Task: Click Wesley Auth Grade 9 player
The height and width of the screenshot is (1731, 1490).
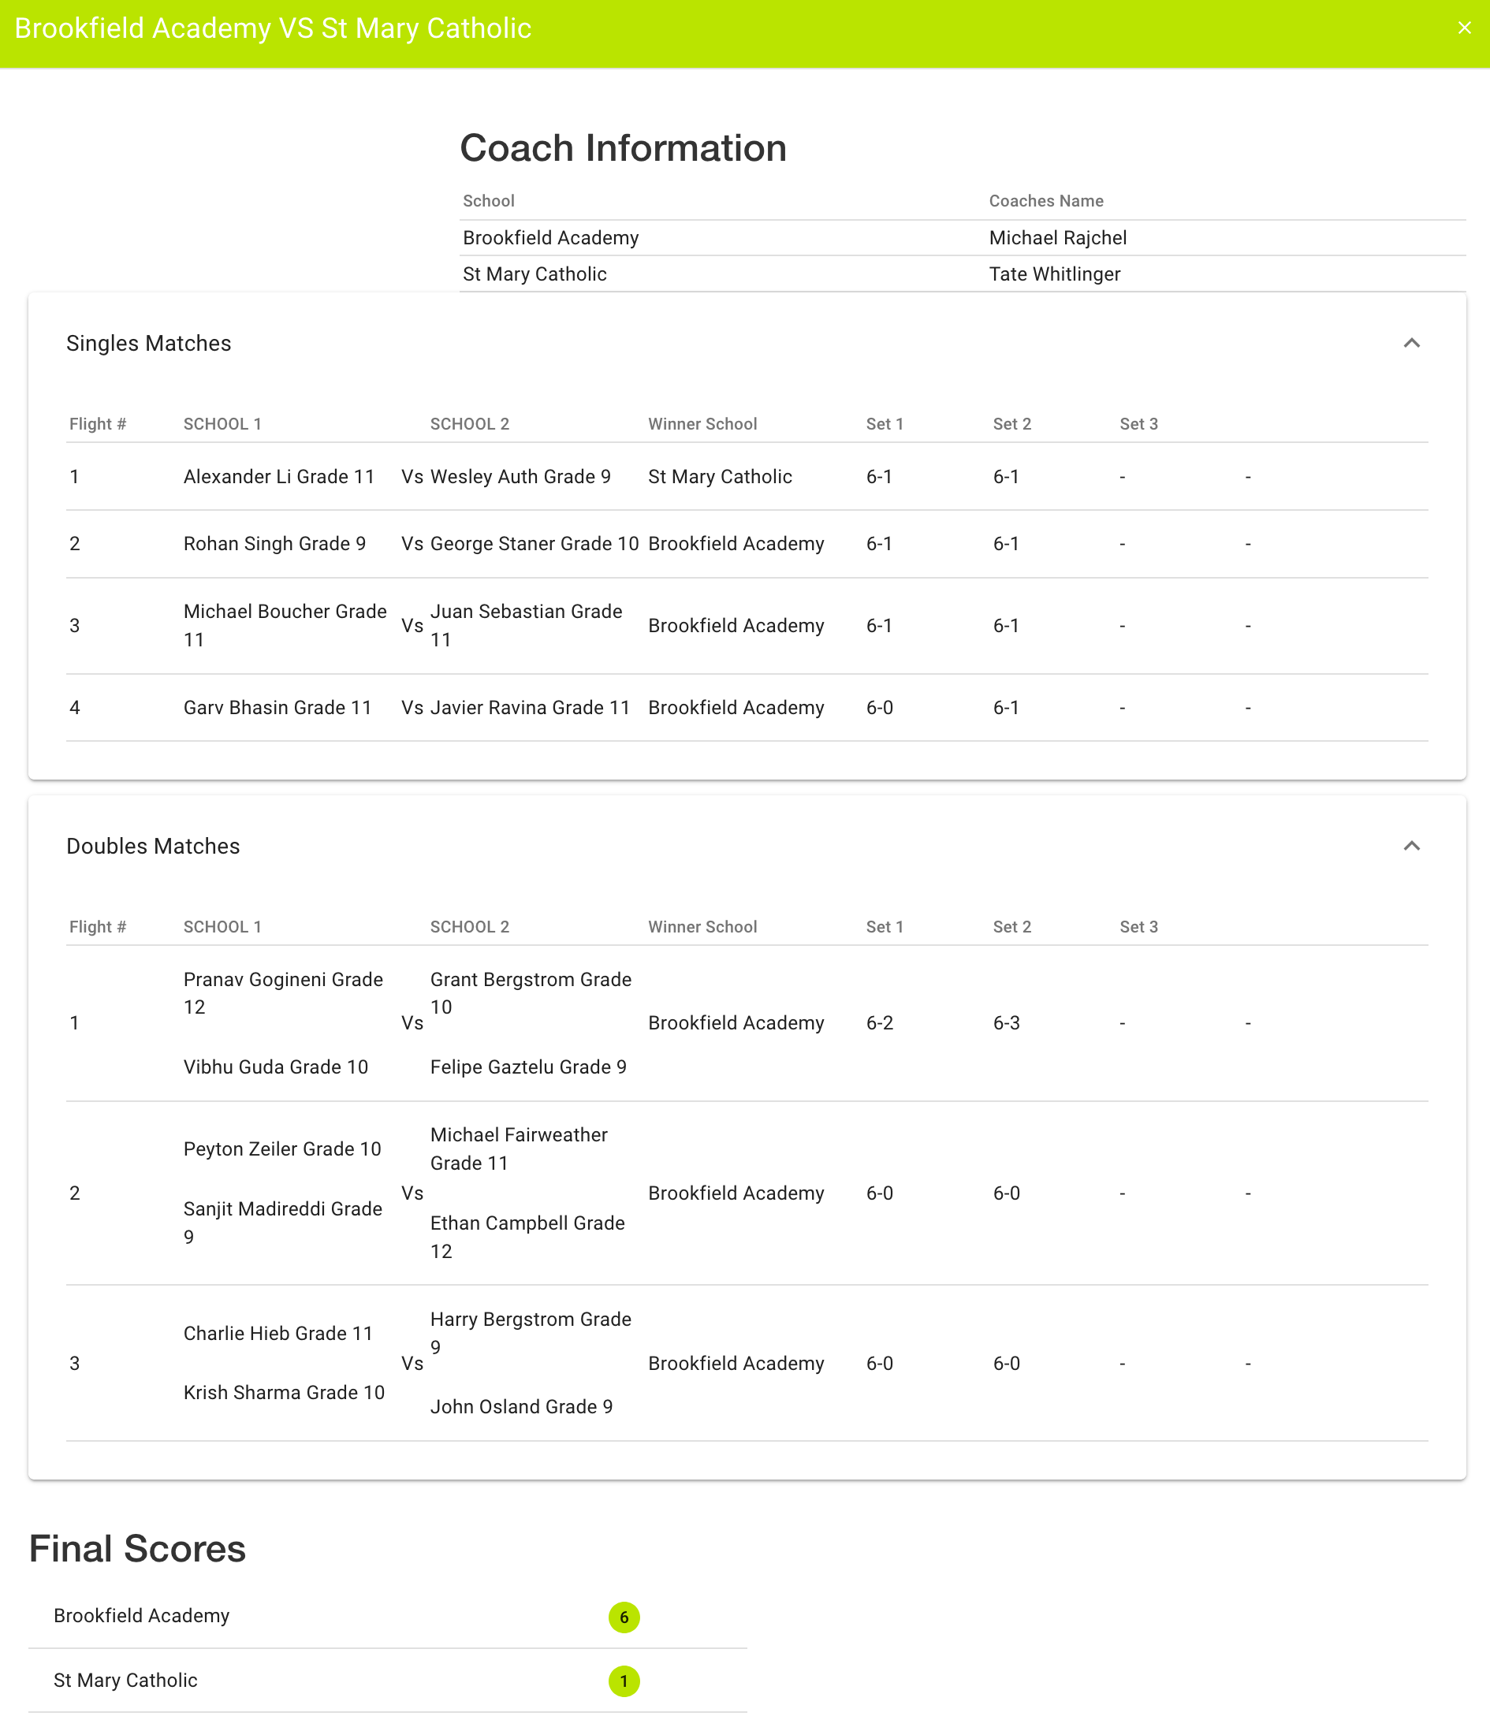Action: (520, 477)
